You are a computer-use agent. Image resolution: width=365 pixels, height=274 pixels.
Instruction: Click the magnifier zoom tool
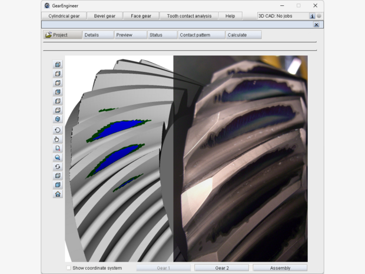point(58,158)
